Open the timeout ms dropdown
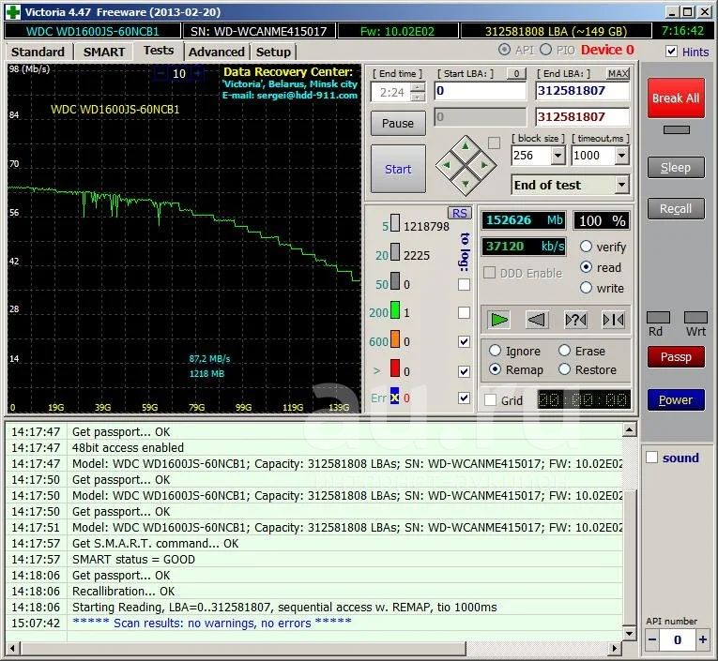Screen dimensions: 718x661 621,156
